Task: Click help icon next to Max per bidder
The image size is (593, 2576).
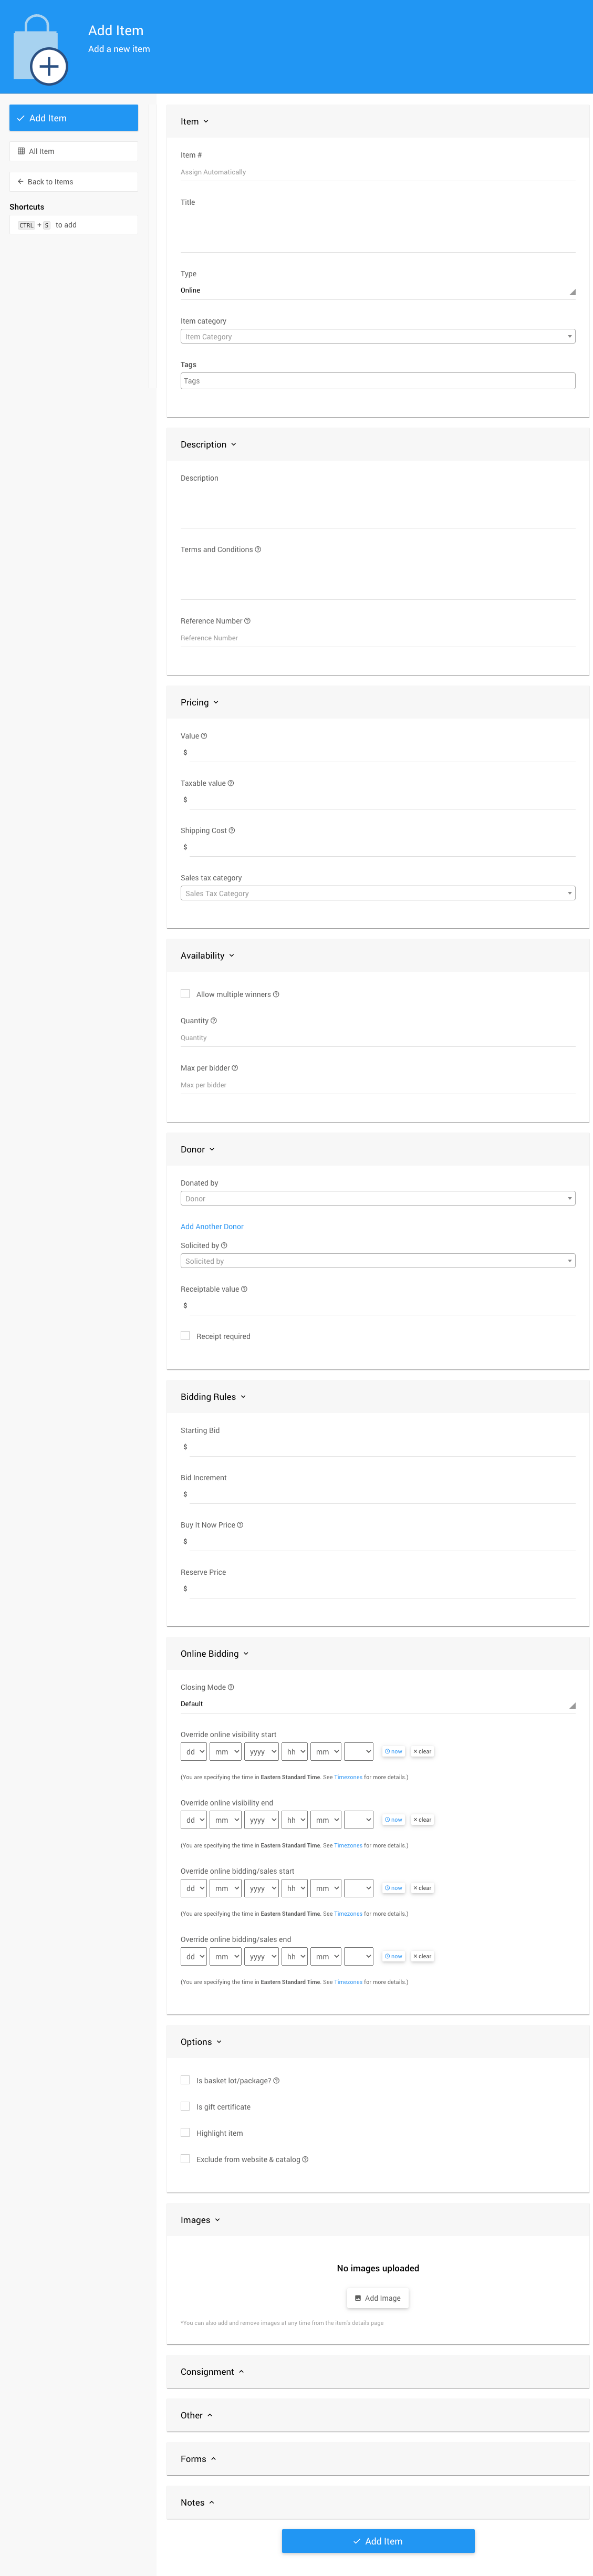Action: (x=235, y=1068)
